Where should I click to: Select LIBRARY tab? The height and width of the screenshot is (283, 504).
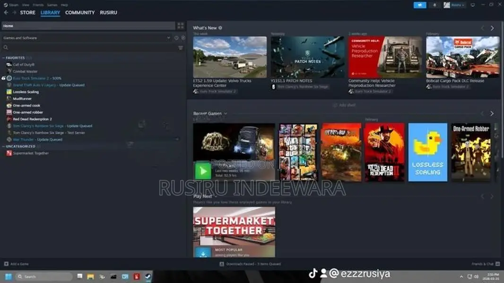click(50, 13)
